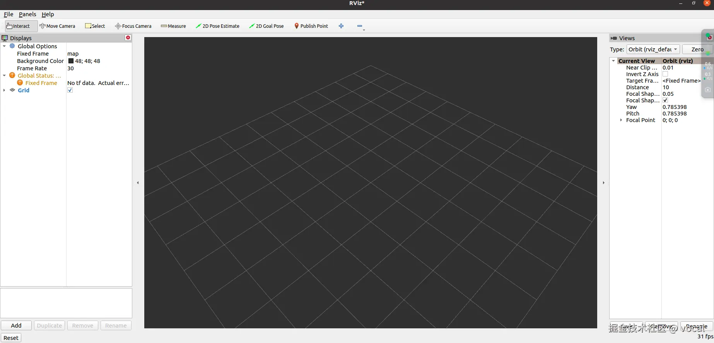714x343 pixels.
Task: Click the 'map' Fixed Frame value
Action: [x=73, y=54]
